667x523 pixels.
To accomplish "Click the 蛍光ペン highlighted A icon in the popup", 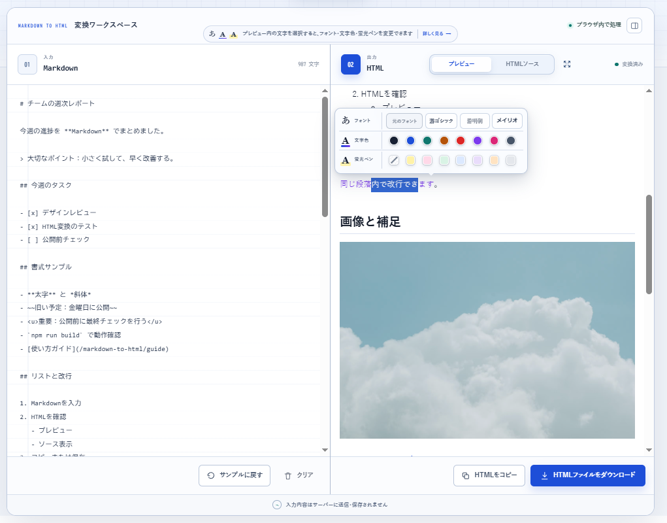I will pos(346,160).
